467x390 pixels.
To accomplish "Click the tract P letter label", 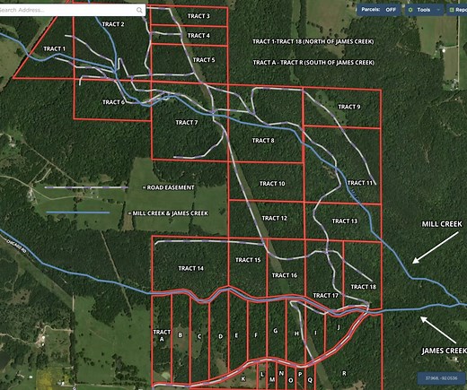I will (x=300, y=374).
